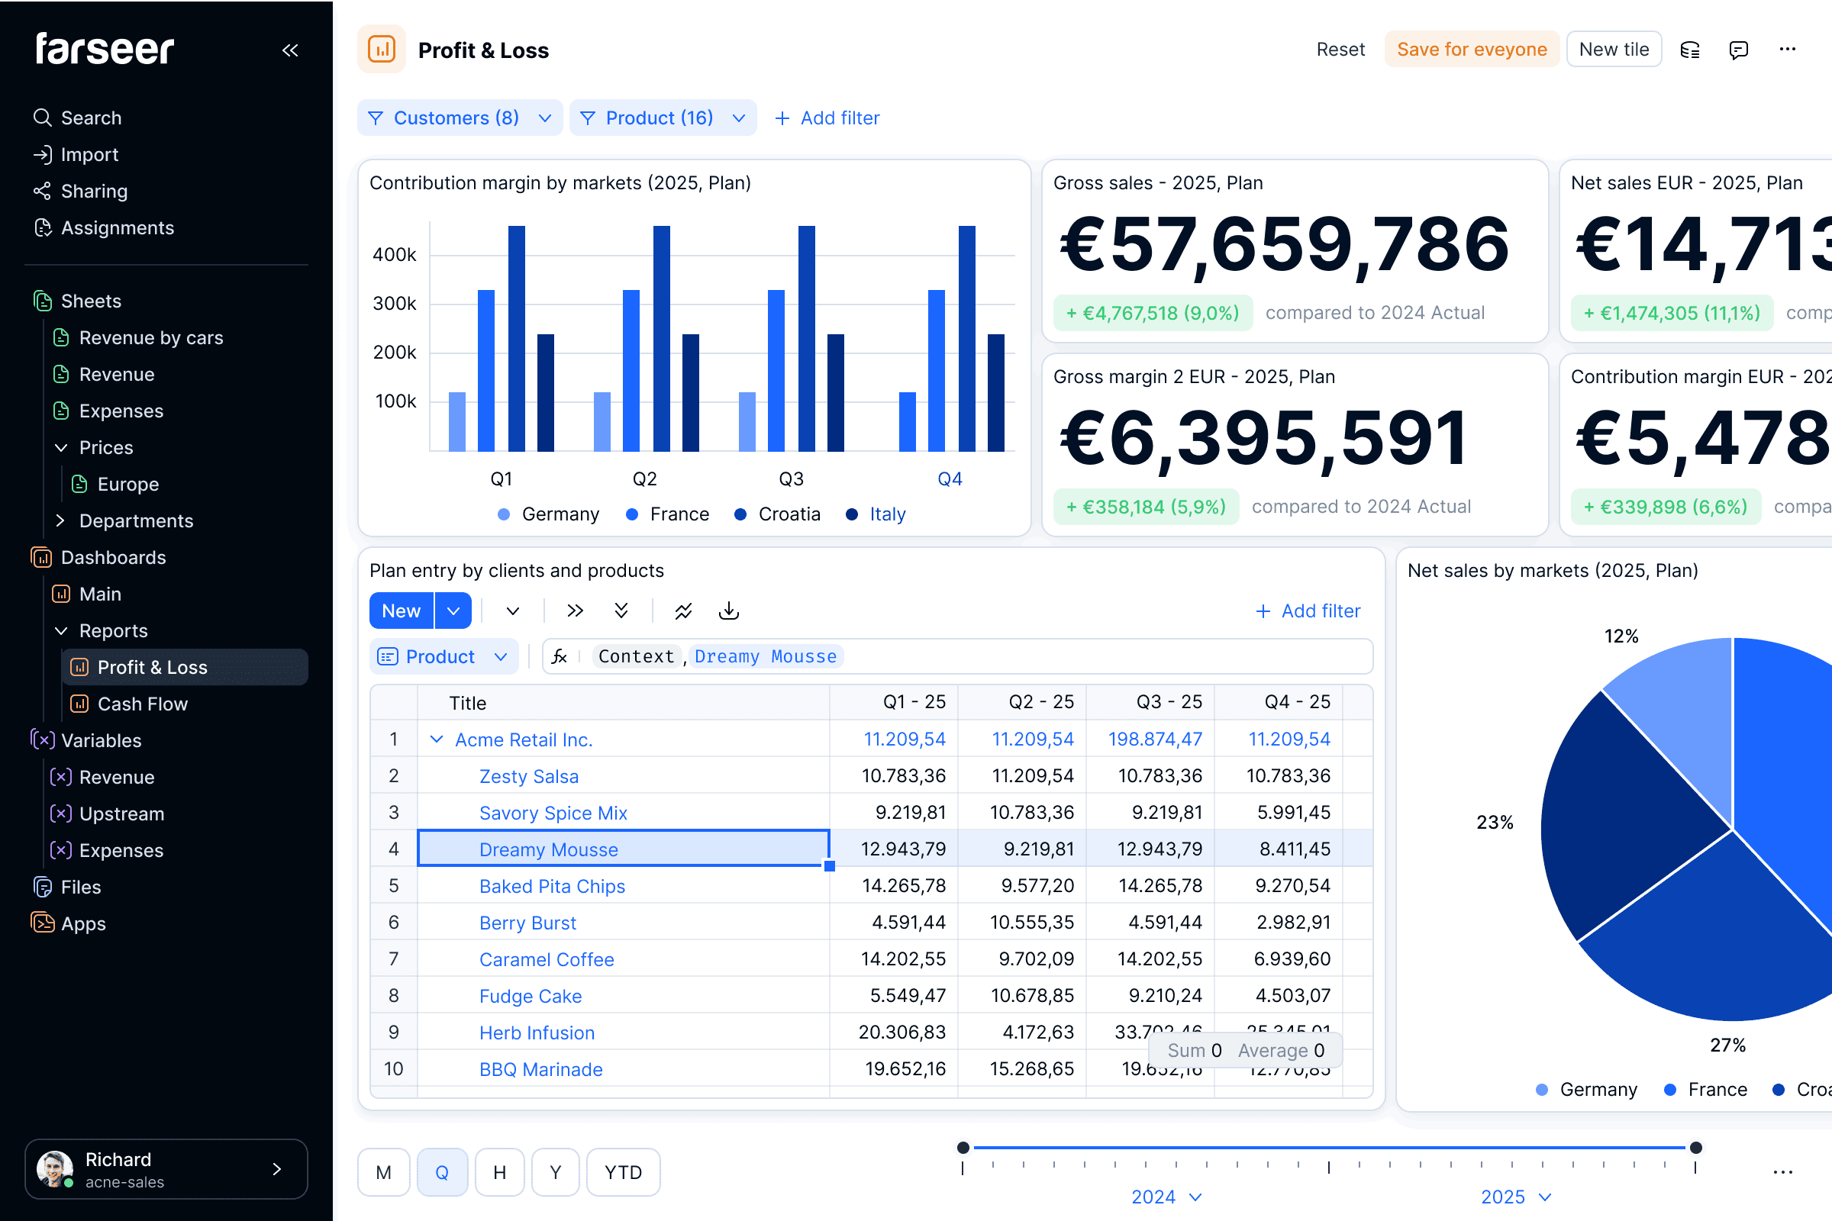This screenshot has width=1832, height=1221.
Task: Open the Customers (8) filter dropdown
Action: (460, 118)
